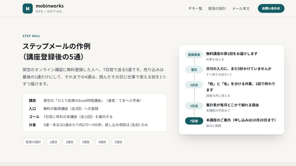296x166 pixels.
Task: Open the mobinworks site name link
Action: tap(50, 6)
